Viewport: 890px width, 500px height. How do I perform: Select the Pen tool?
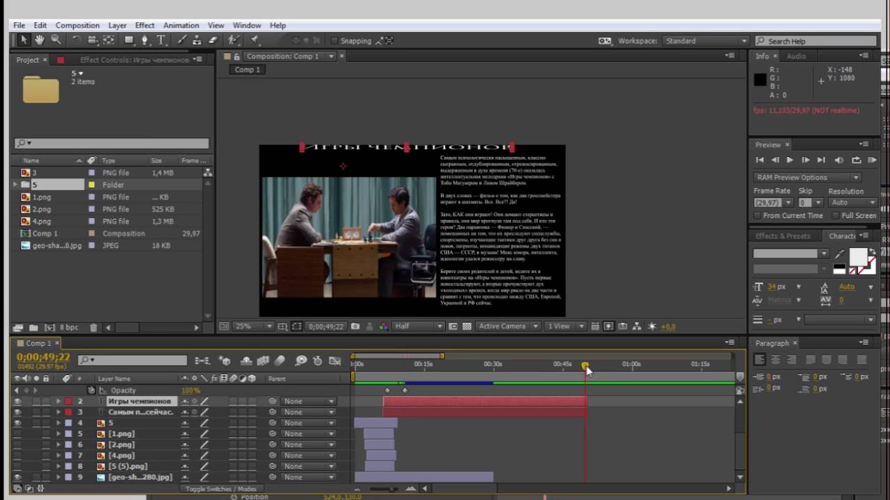(x=145, y=40)
